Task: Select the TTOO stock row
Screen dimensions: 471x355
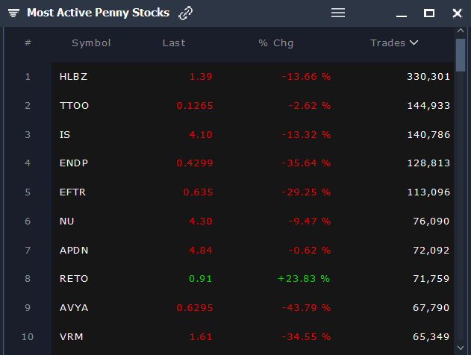Action: (x=252, y=106)
